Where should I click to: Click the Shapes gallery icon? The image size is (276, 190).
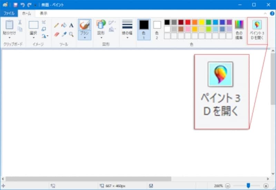[101, 24]
